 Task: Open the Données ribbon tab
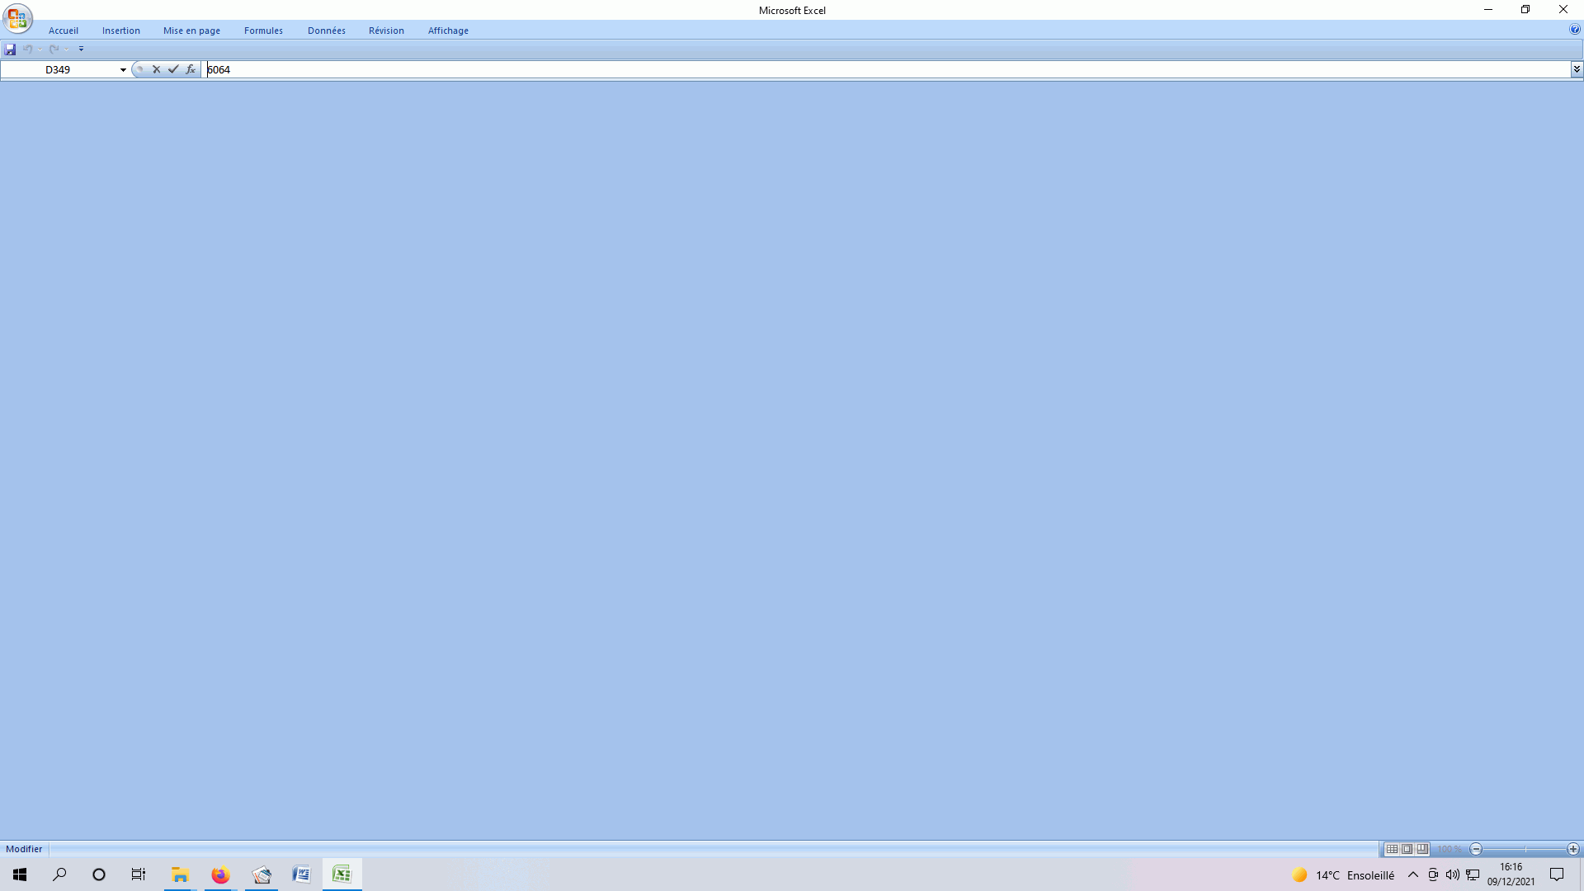coord(326,31)
